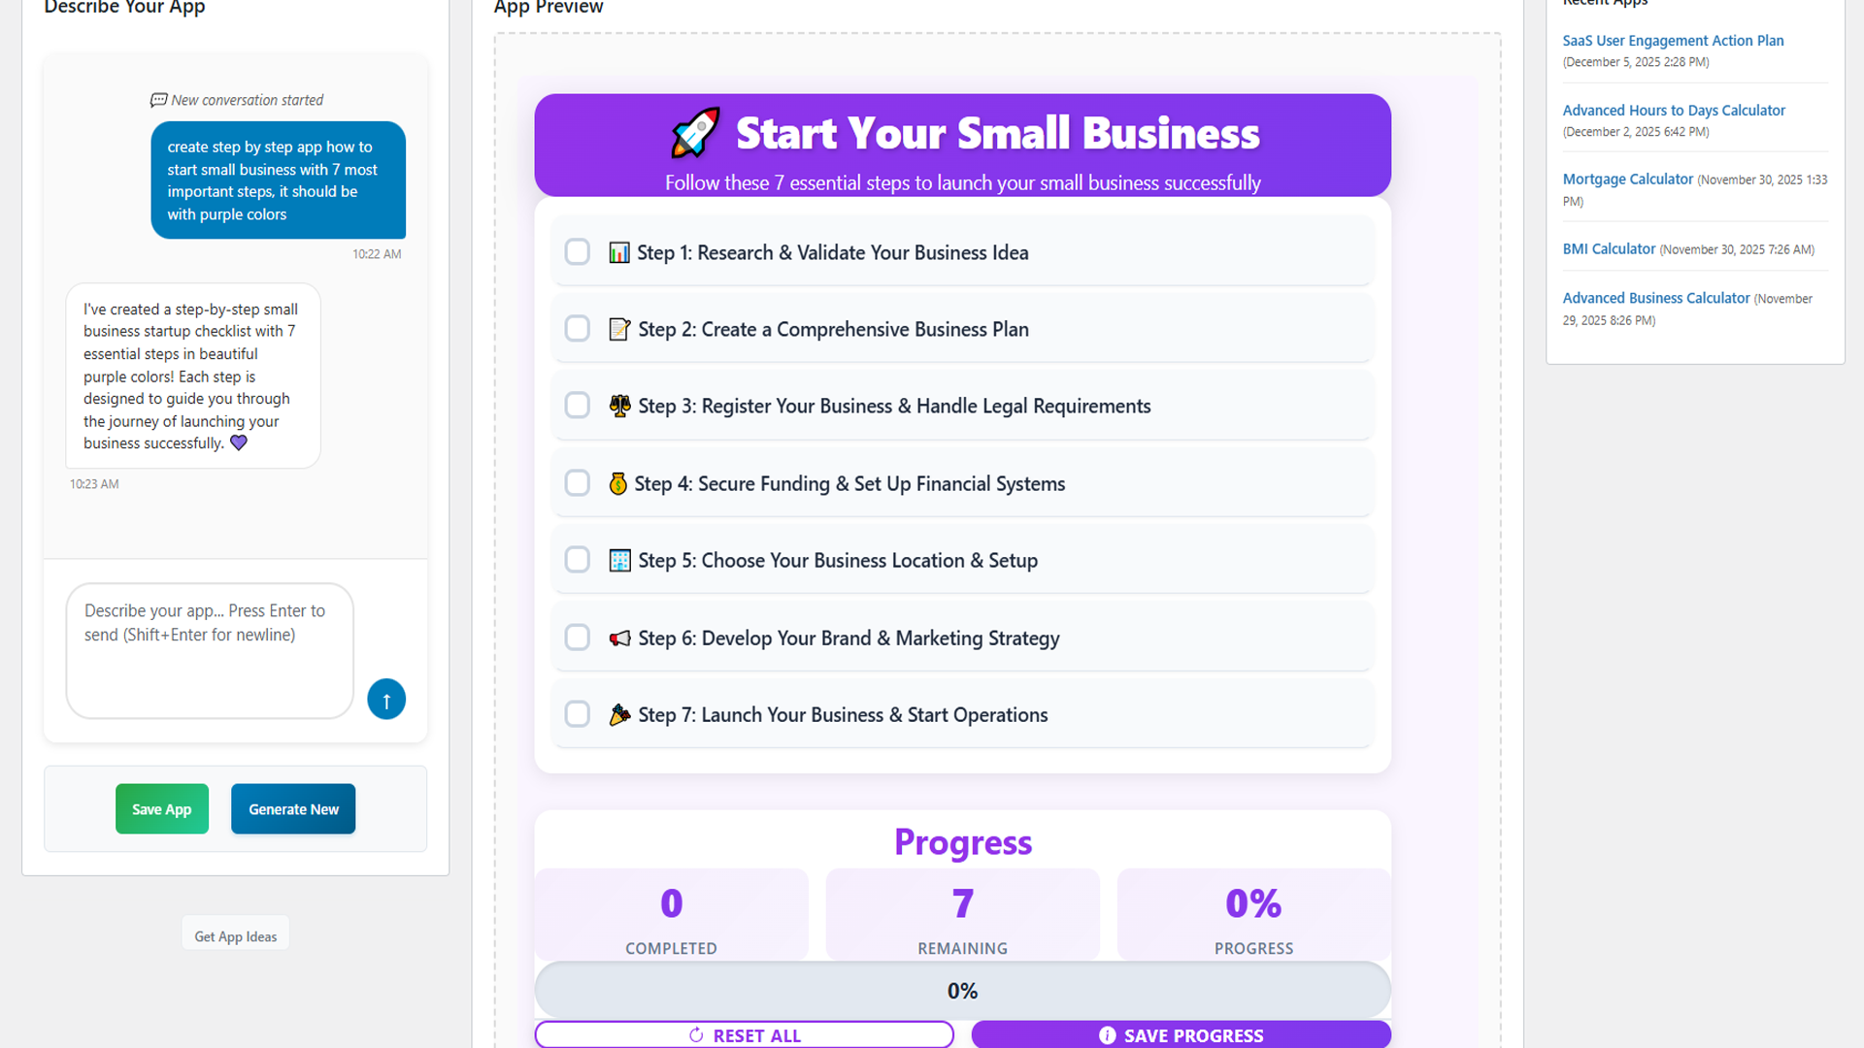
Task: Open the Mortgage Calculator recent app
Action: click(x=1627, y=179)
